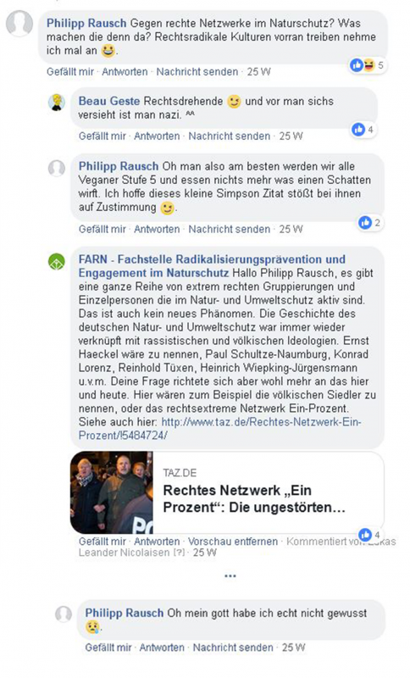The height and width of the screenshot is (678, 410).
Task: Open the FARN Fachstelle page name link
Action: pyautogui.click(x=212, y=266)
